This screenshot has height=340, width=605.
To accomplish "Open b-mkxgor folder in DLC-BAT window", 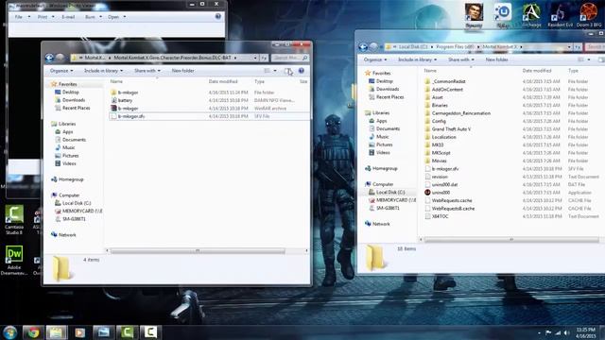I will [x=129, y=93].
